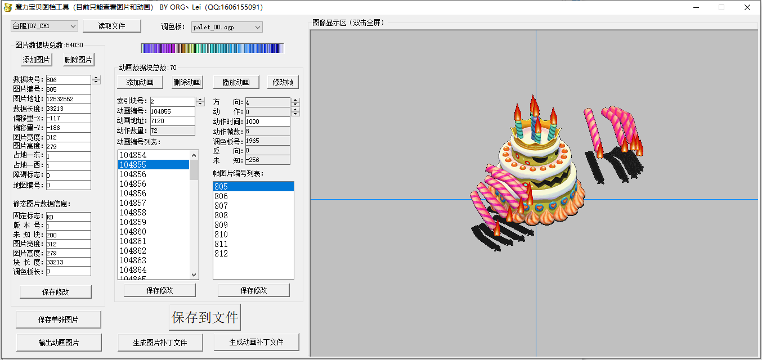The image size is (762, 360).
Task: Click the 图片地址 field showing 12532552
Action: point(68,99)
